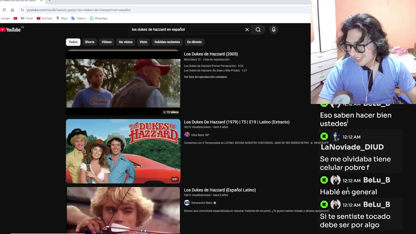
Task: Select the Visto filter chip
Action: pos(143,42)
